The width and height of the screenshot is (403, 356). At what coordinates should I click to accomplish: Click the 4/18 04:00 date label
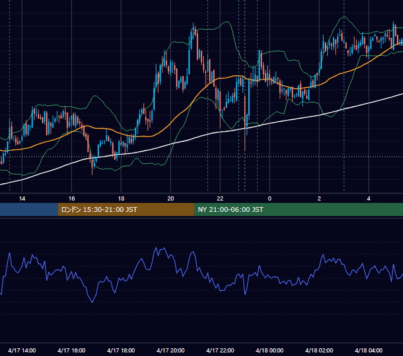[x=369, y=350]
